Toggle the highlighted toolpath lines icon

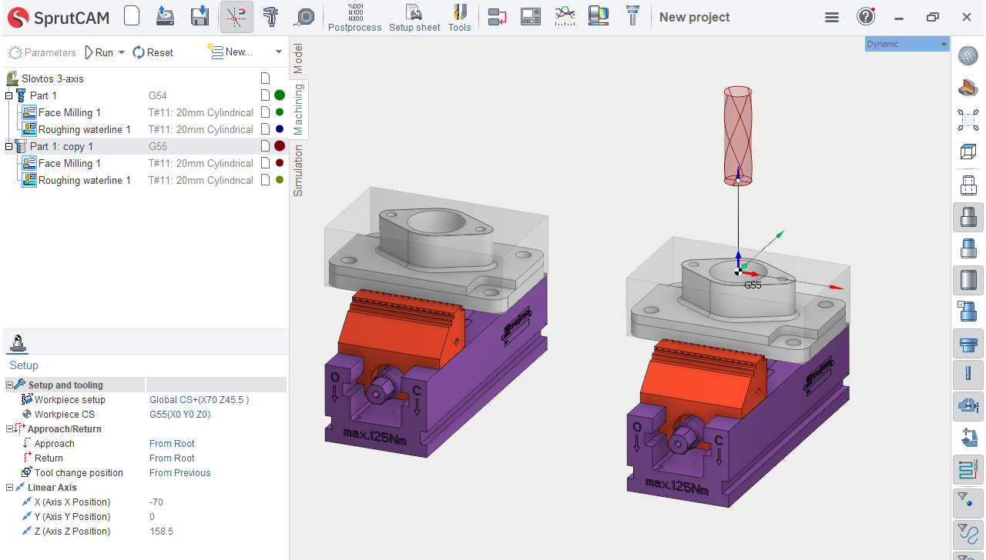tap(968, 468)
